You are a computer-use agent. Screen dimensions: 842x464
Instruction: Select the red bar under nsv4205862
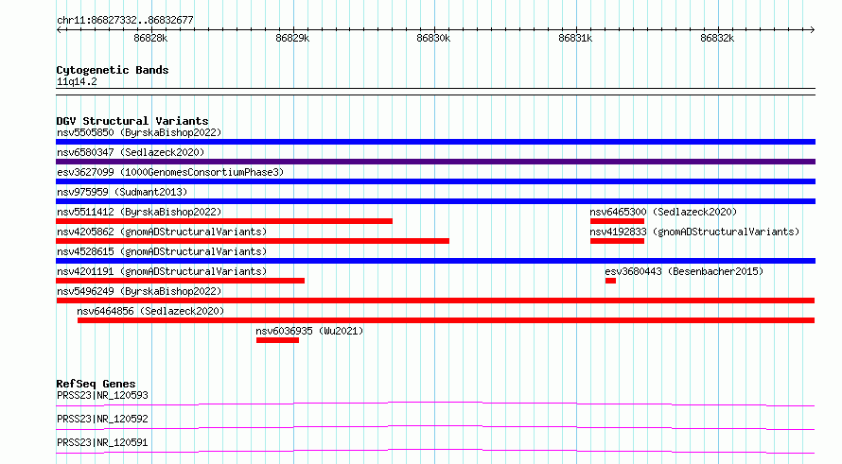(253, 241)
